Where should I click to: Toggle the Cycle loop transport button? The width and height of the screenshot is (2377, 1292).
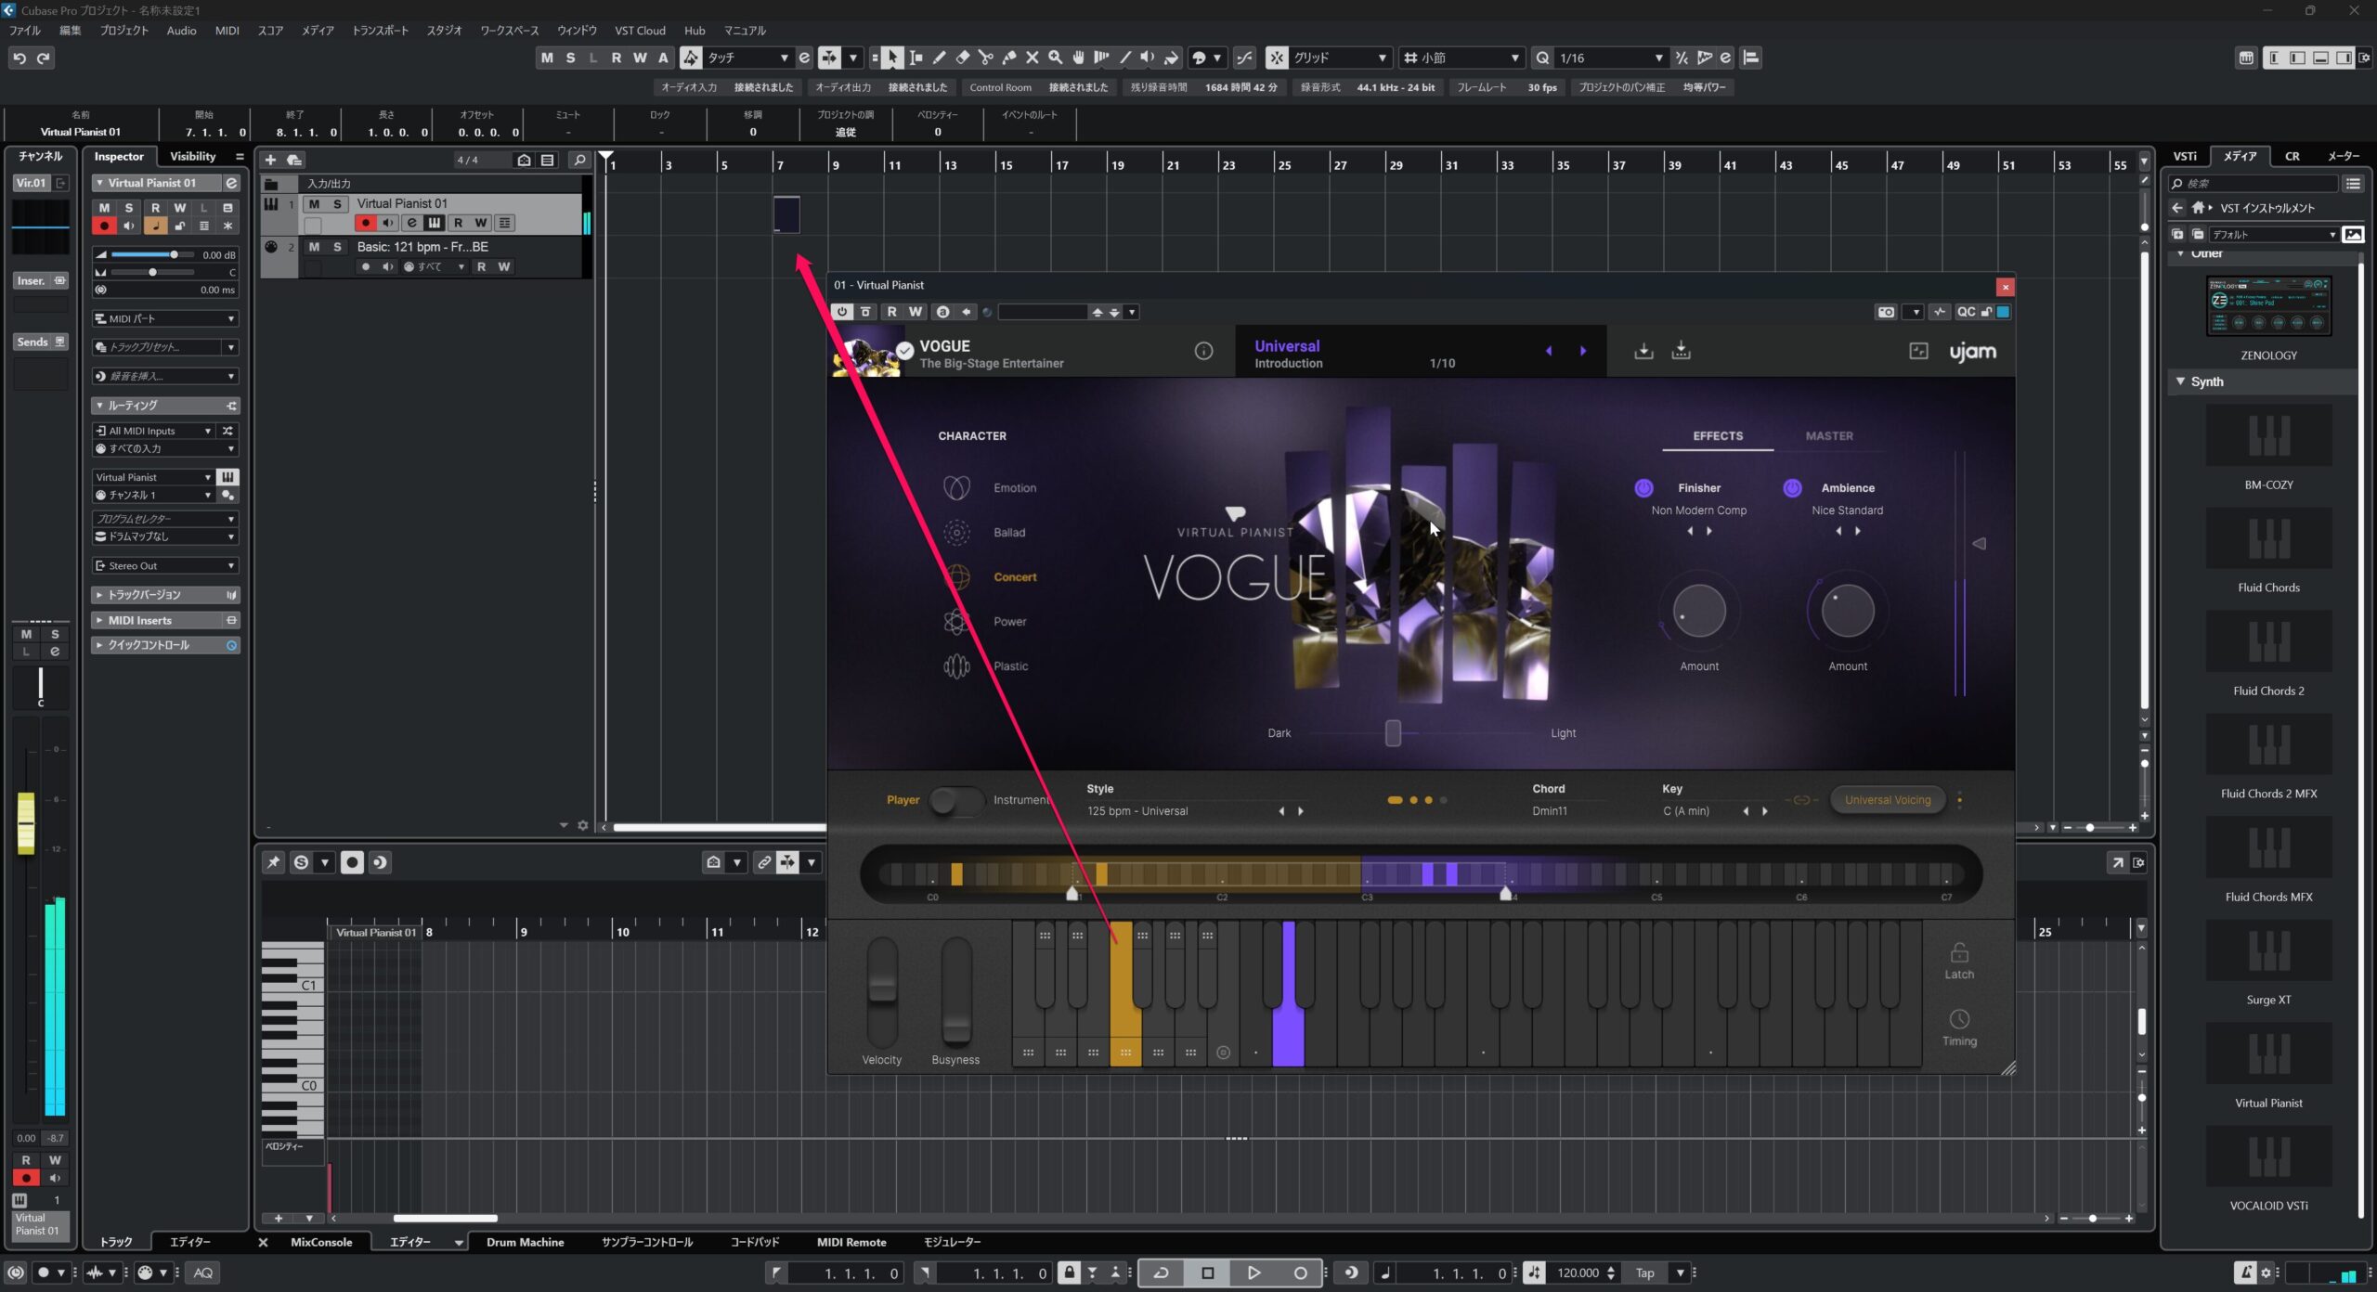click(1161, 1273)
